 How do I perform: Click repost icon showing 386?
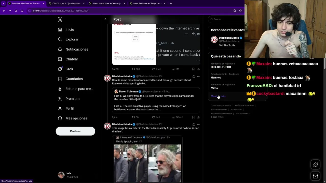133,69
